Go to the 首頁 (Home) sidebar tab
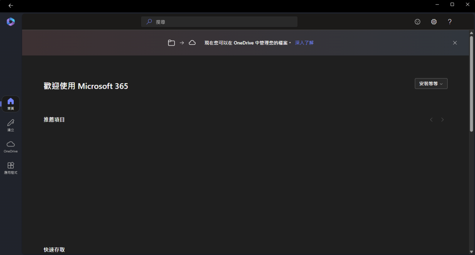 (x=11, y=104)
